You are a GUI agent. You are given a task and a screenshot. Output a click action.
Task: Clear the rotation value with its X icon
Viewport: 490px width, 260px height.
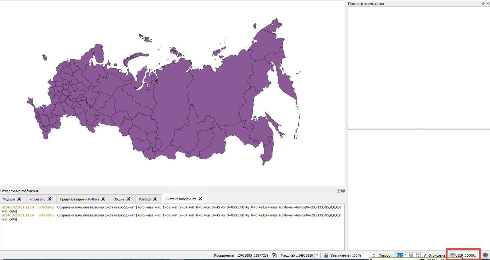coord(411,255)
